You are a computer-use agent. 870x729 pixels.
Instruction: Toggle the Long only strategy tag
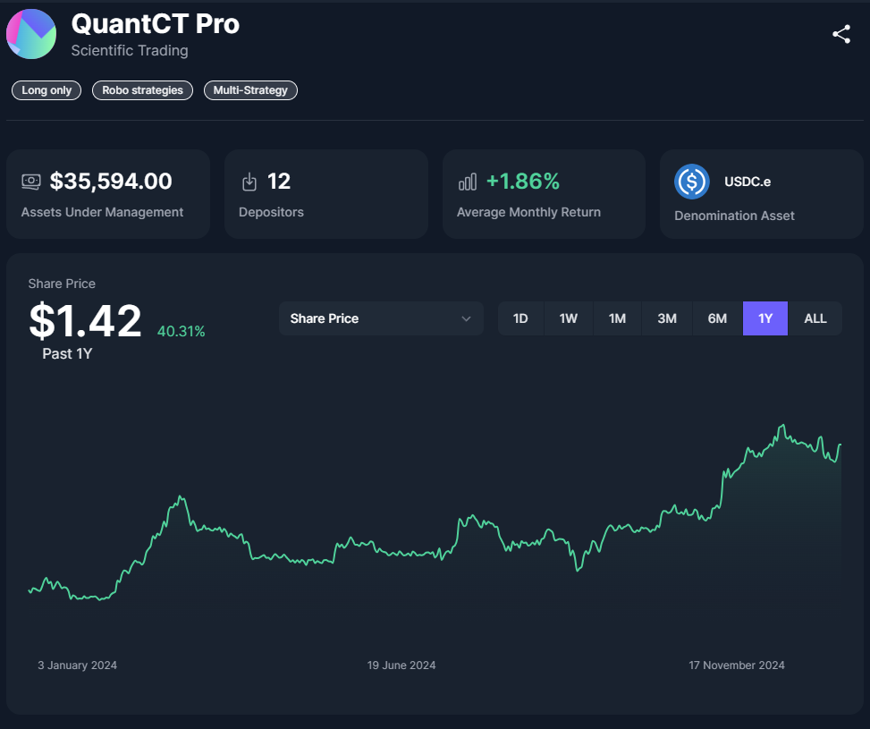pos(46,89)
